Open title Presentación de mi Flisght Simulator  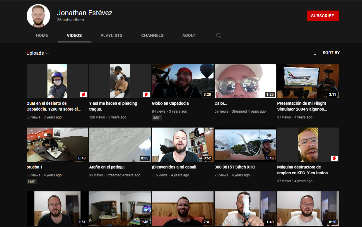pos(302,106)
